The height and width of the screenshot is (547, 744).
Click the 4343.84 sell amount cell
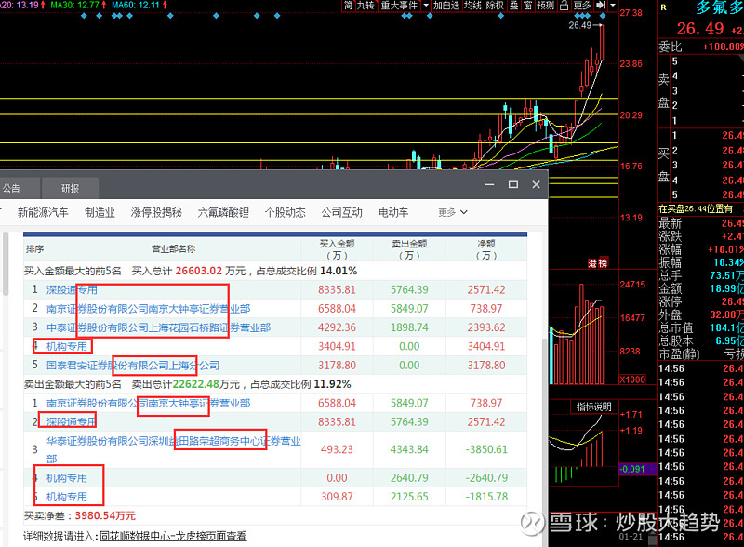coord(409,449)
